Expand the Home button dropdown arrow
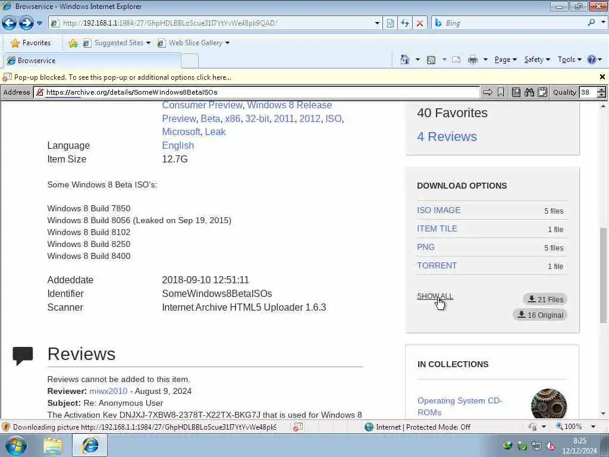The image size is (609, 457). tap(417, 60)
